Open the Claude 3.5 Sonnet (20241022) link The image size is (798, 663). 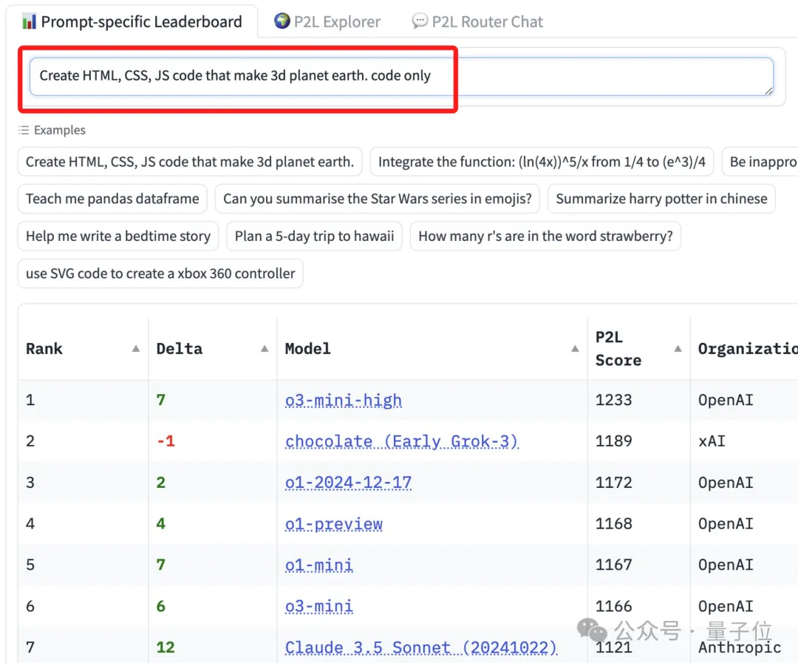pos(421,647)
